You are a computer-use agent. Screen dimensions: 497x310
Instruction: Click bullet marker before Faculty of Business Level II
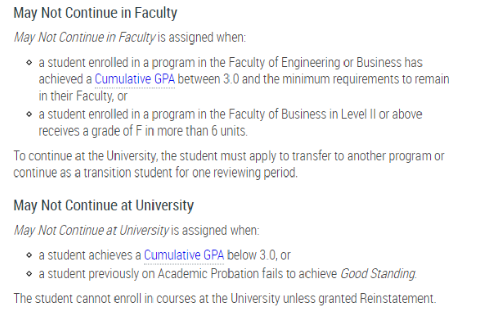pyautogui.click(x=29, y=115)
